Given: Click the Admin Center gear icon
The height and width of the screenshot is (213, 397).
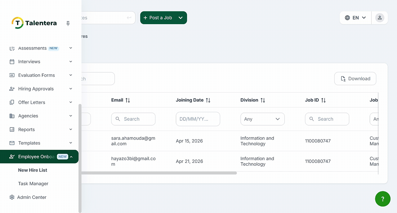Looking at the screenshot, I should click(12, 197).
